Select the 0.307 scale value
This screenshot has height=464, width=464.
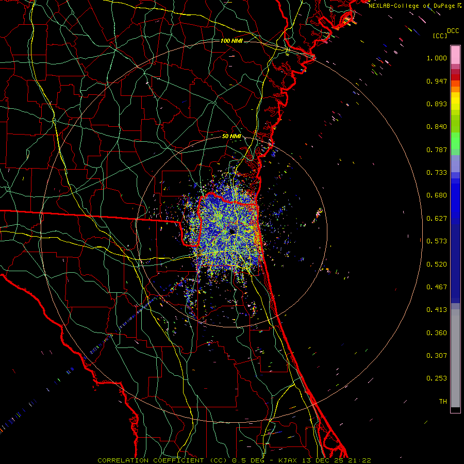point(437,356)
